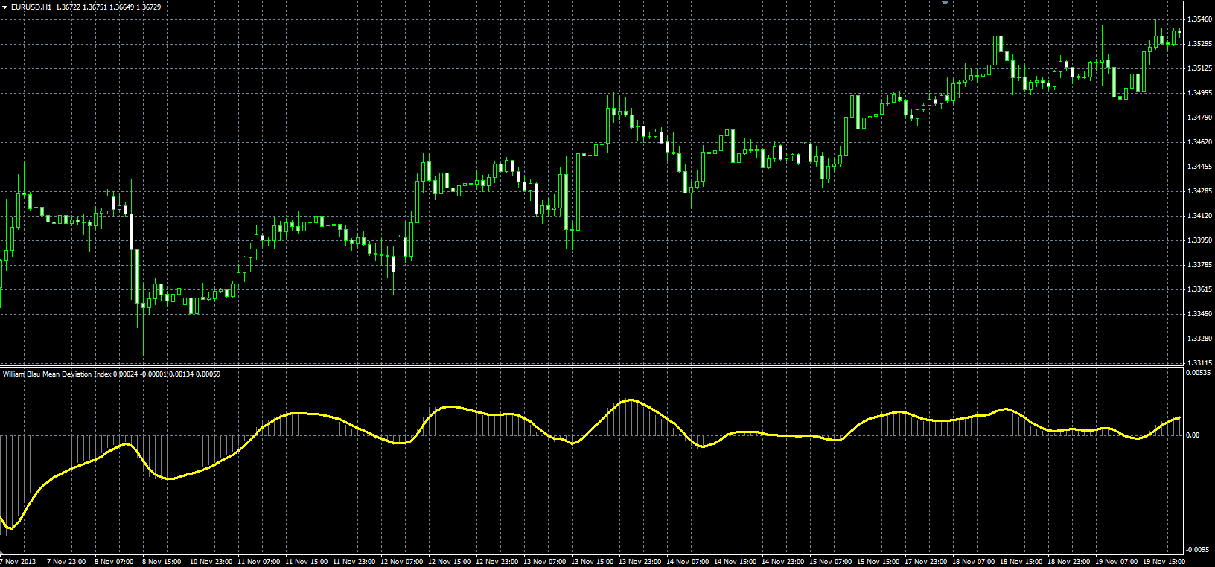Click the 14 Nov 23:00 time label
Screen dimensions: 1215x567
pos(783,562)
